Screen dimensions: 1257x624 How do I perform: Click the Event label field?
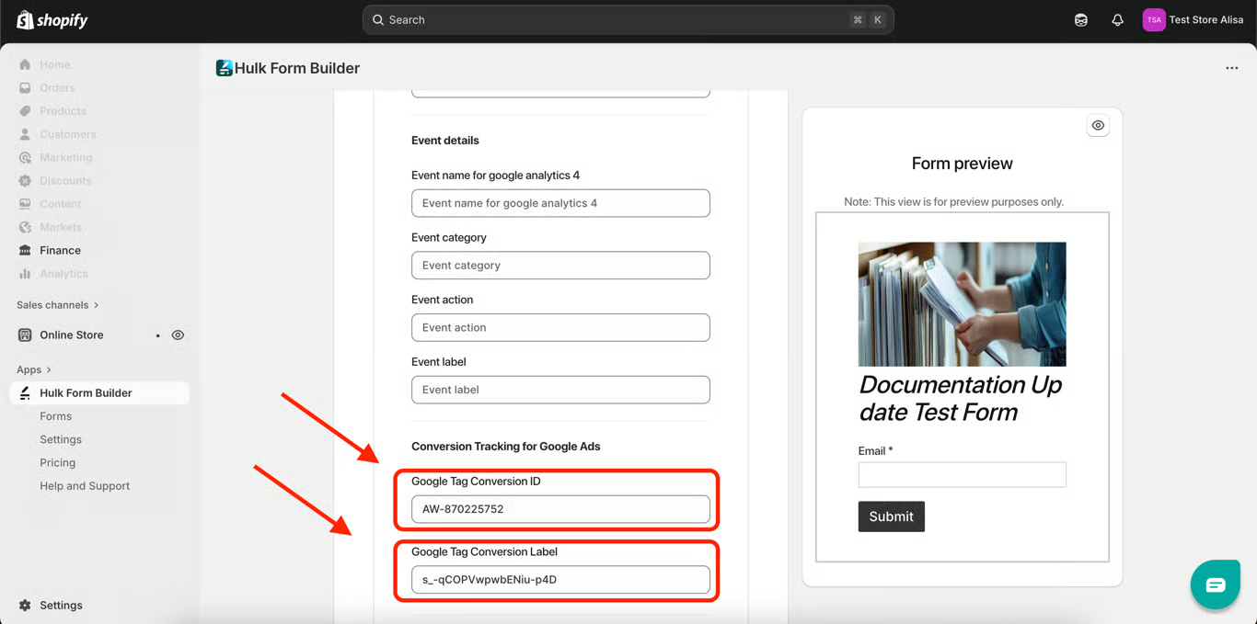[560, 390]
